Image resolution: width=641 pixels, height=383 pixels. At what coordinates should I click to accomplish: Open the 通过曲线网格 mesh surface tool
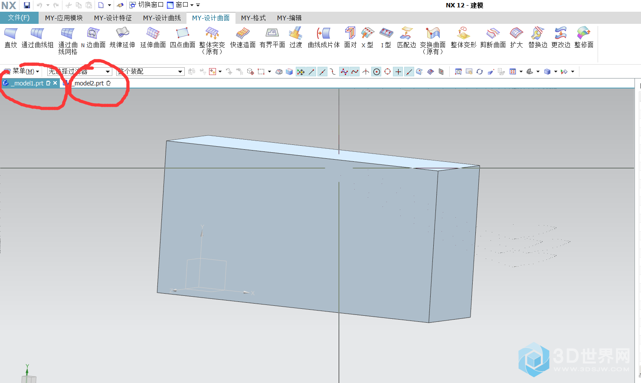point(68,41)
